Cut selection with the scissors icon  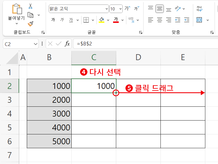coord(30,6)
